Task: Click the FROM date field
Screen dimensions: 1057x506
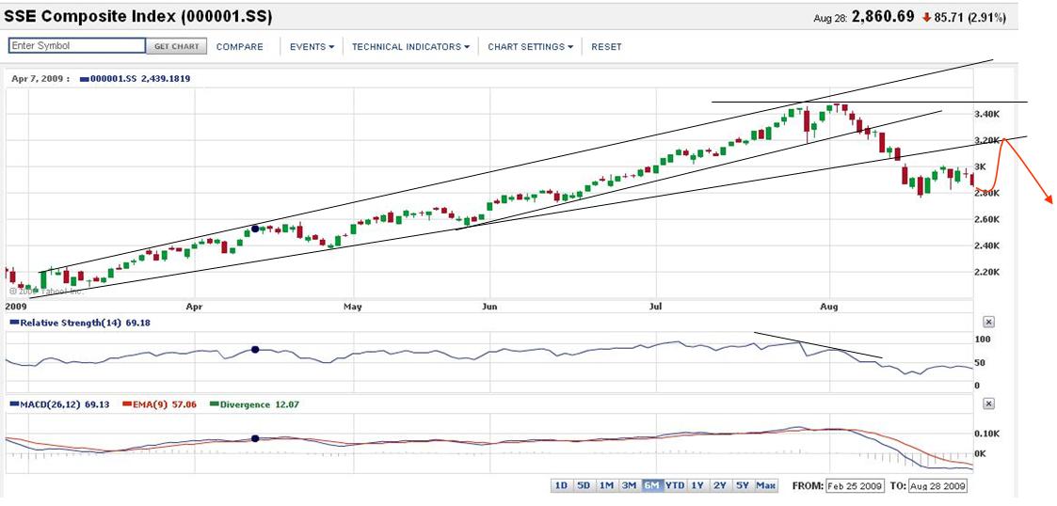Action: [x=854, y=486]
